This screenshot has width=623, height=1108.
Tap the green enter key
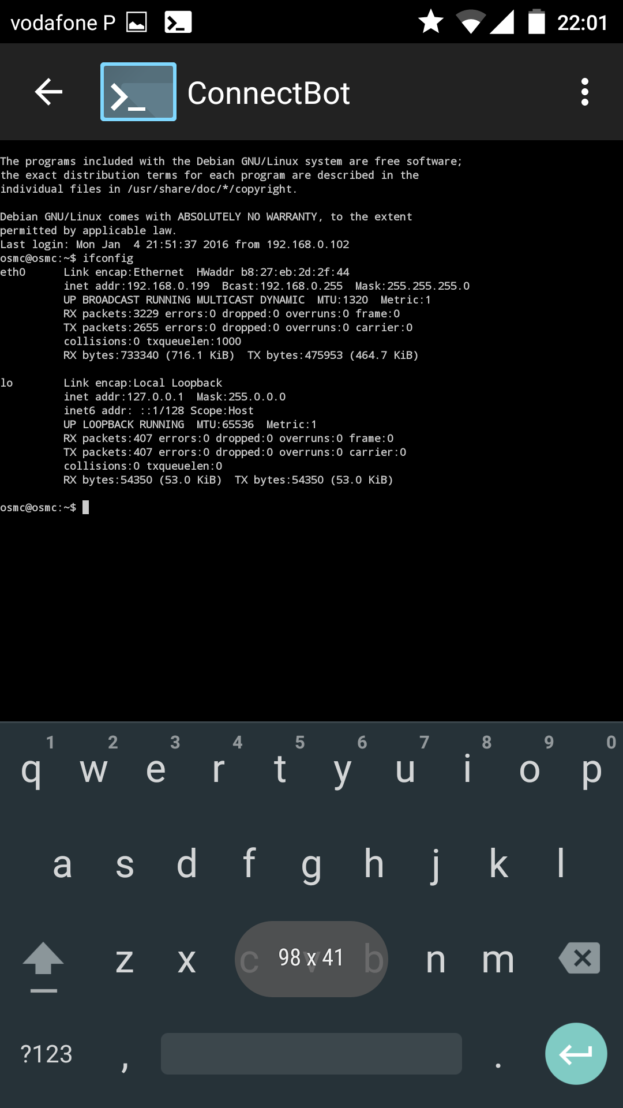pyautogui.click(x=576, y=1054)
